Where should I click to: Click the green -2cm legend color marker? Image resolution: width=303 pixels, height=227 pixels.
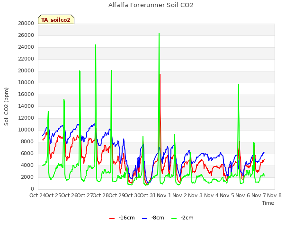tap(174, 218)
